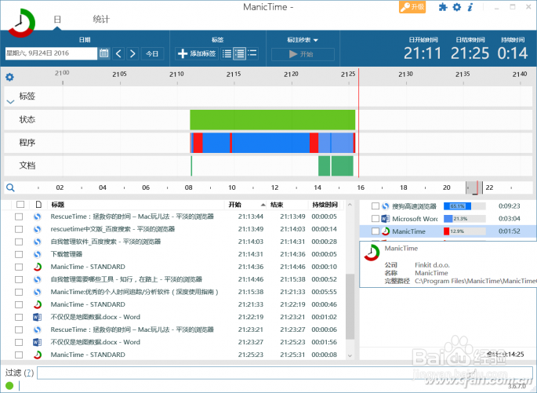Click the 添加标签 add tag button
Image resolution: width=537 pixels, height=393 pixels.
(197, 53)
